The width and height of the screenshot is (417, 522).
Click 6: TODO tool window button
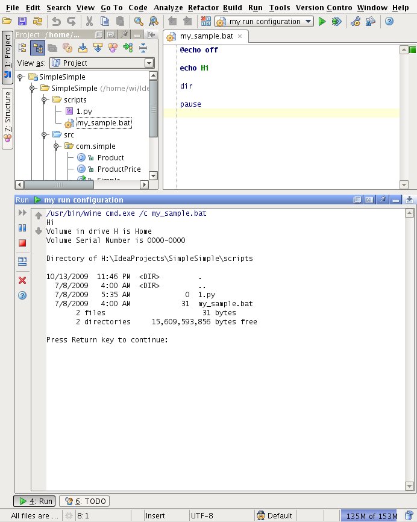pos(84,501)
